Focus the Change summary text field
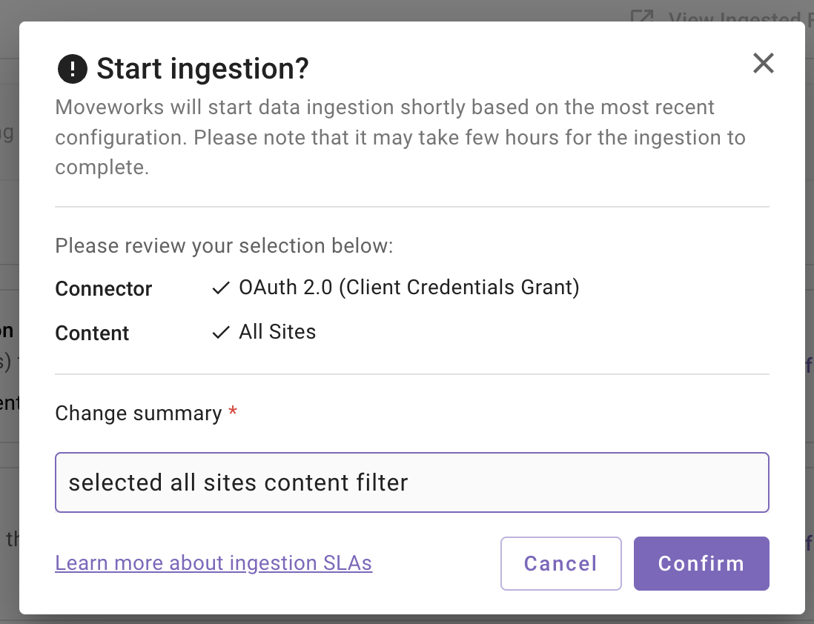Image resolution: width=814 pixels, height=624 pixels. coord(412,482)
